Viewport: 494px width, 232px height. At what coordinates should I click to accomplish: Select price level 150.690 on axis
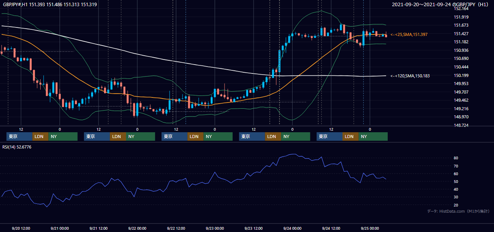[x=461, y=58]
